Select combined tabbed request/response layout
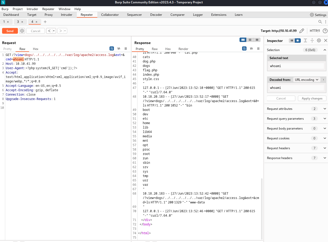This screenshot has height=242, width=328. [x=257, y=40]
